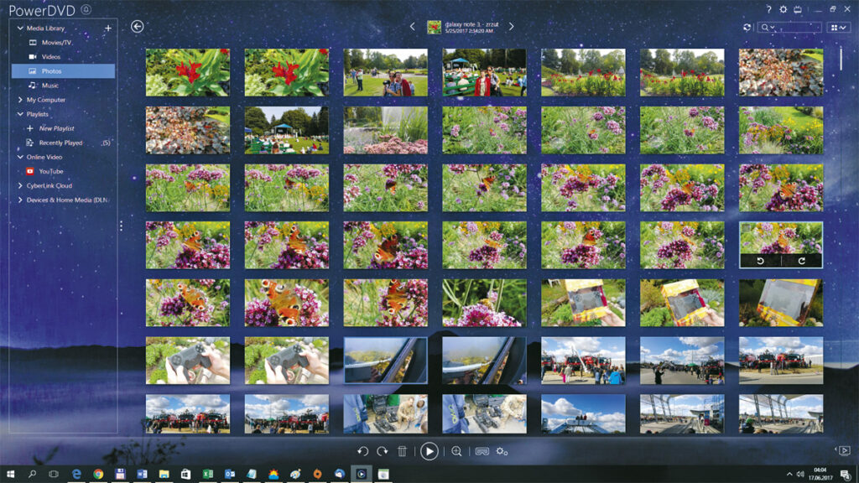Viewport: 859px width, 483px height.
Task: Select the YouTube icon under Online Video
Action: [x=32, y=171]
